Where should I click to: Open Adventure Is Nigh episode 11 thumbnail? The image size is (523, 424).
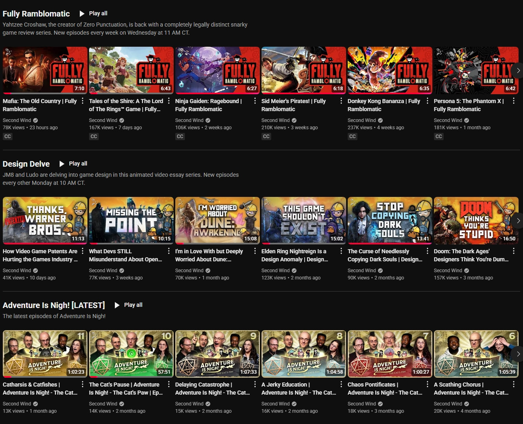45,354
